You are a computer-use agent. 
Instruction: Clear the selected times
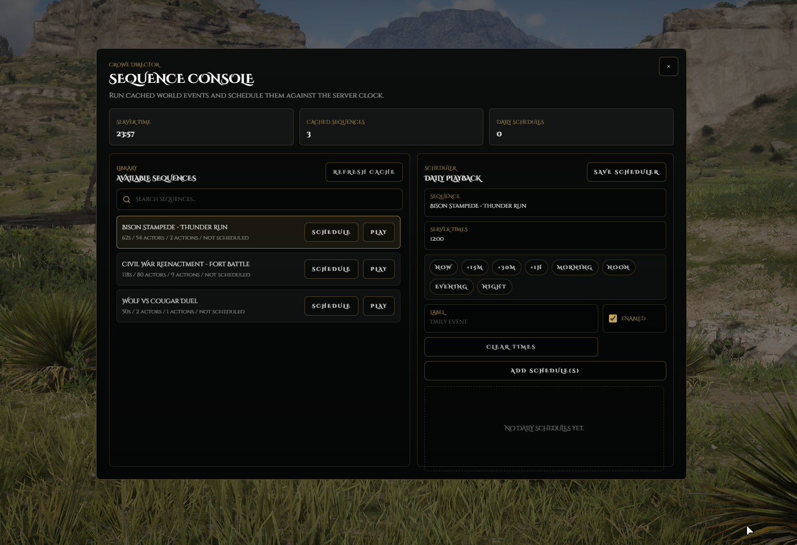click(511, 347)
